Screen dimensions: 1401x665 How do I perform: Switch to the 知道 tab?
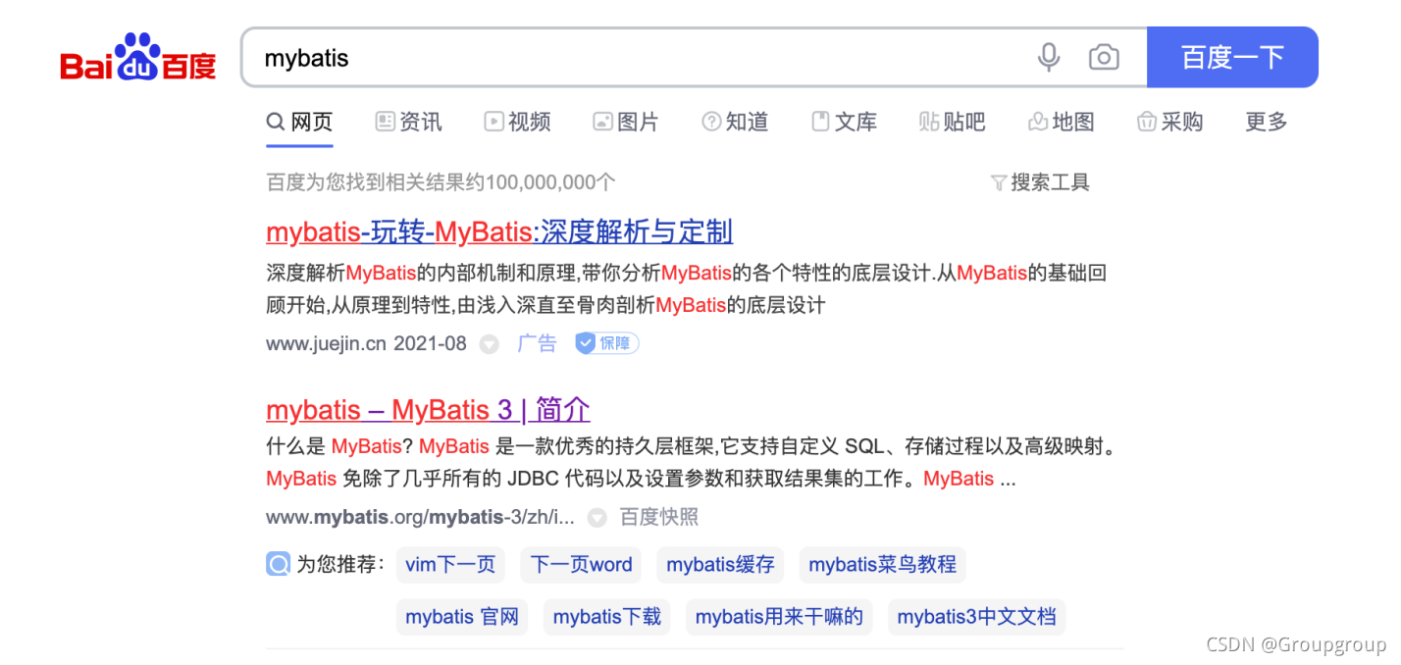point(735,122)
